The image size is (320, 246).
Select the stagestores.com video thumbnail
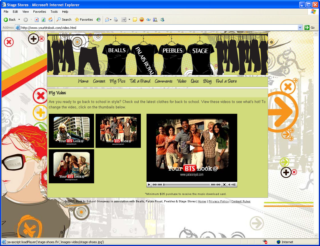(71, 166)
